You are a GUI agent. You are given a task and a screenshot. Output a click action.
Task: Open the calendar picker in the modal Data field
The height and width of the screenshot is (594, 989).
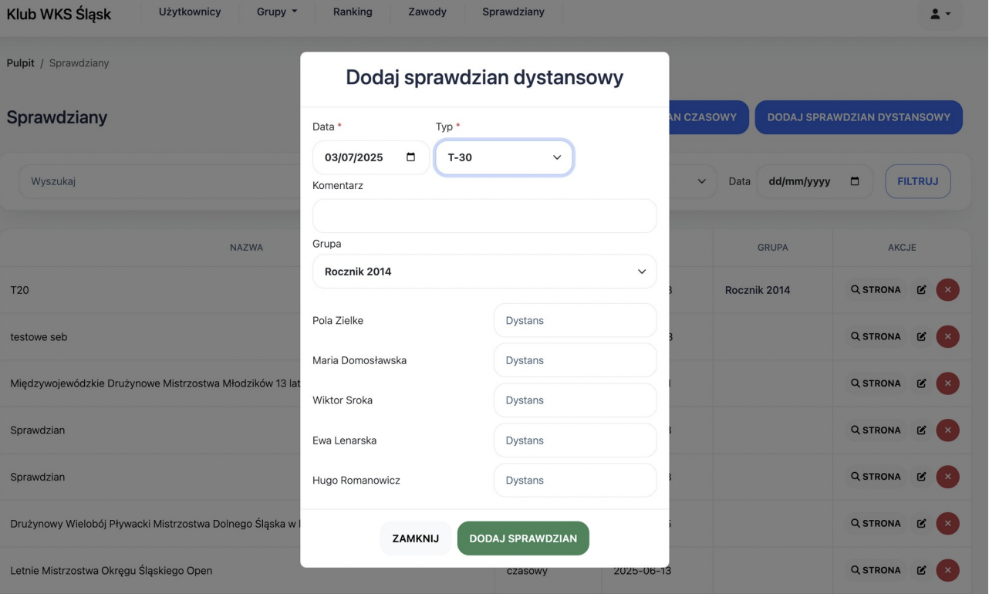click(410, 157)
